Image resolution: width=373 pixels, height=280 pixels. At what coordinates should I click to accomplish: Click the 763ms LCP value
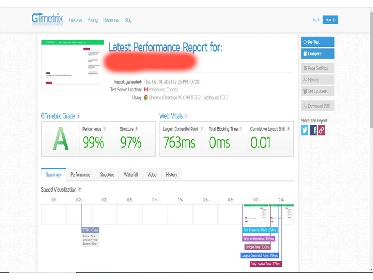[179, 143]
